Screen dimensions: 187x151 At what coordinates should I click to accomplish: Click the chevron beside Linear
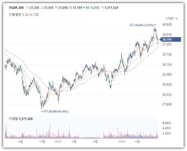(177, 19)
